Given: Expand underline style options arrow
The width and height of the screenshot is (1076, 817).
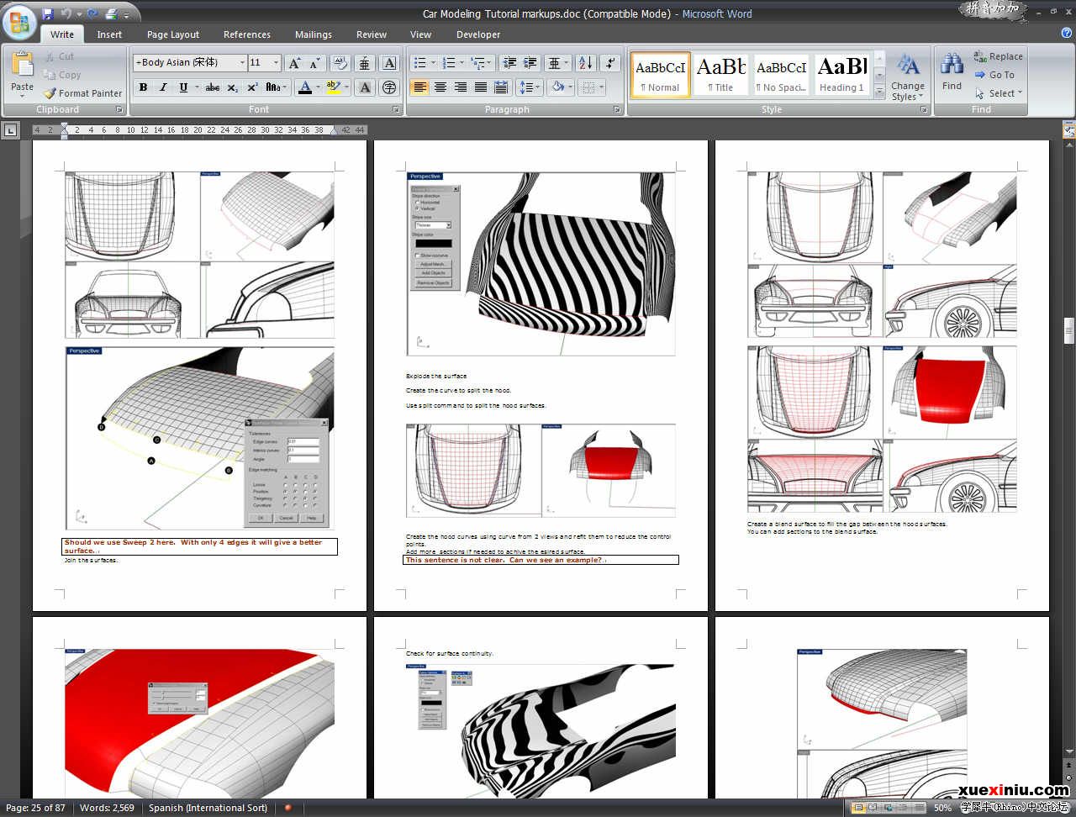Looking at the screenshot, I should [x=197, y=87].
